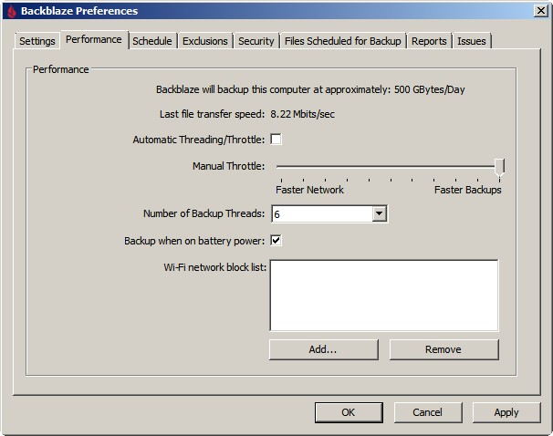Click the 'Faster Backups' slider label

(x=467, y=190)
